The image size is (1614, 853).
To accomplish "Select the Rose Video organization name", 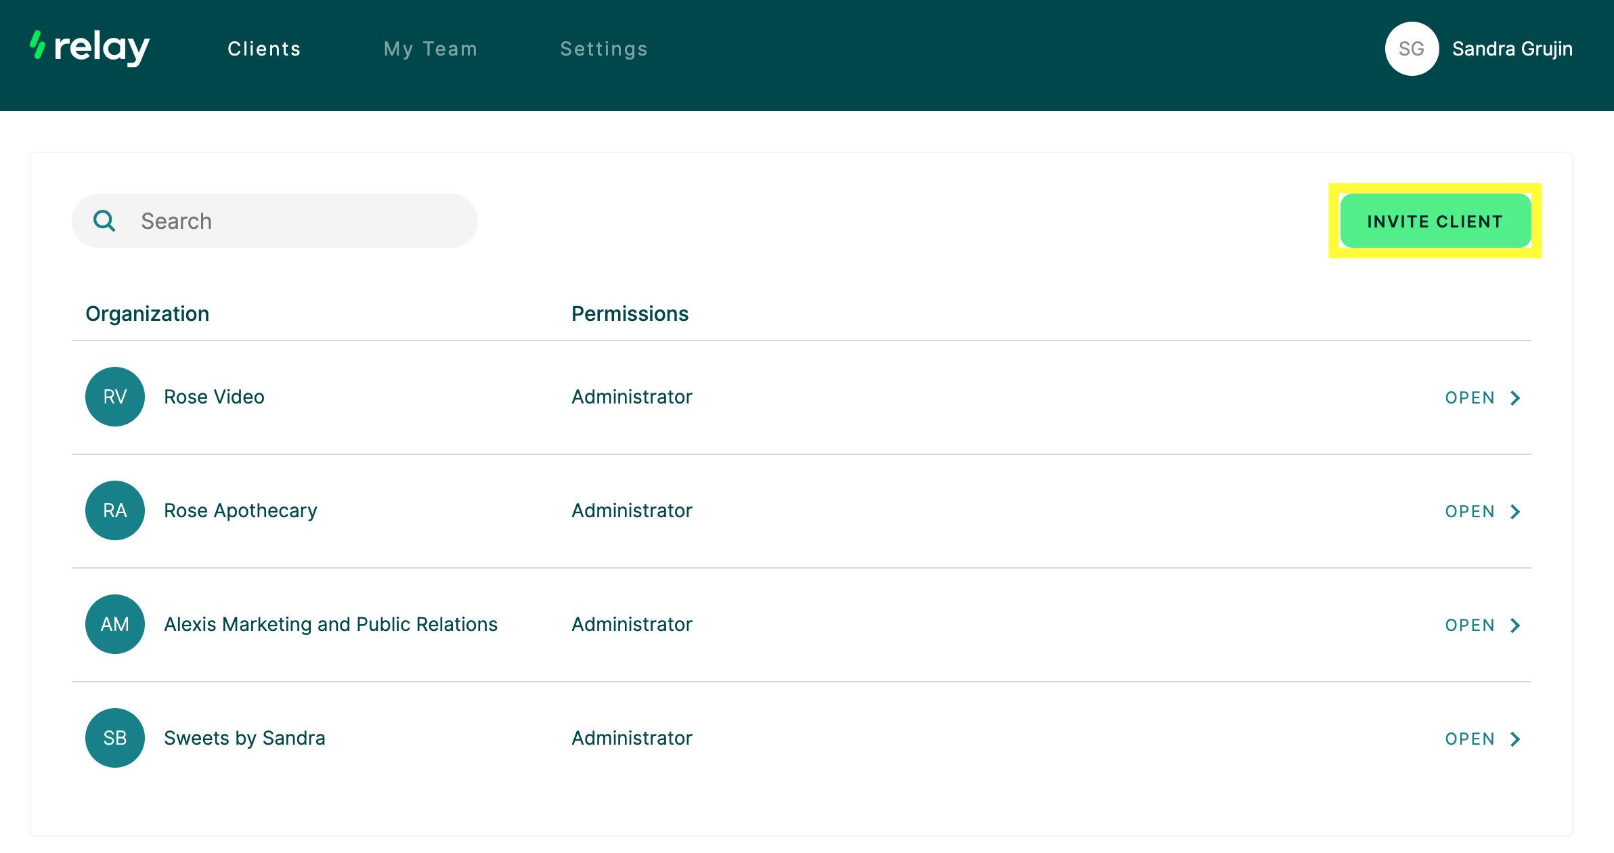I will pos(214,397).
